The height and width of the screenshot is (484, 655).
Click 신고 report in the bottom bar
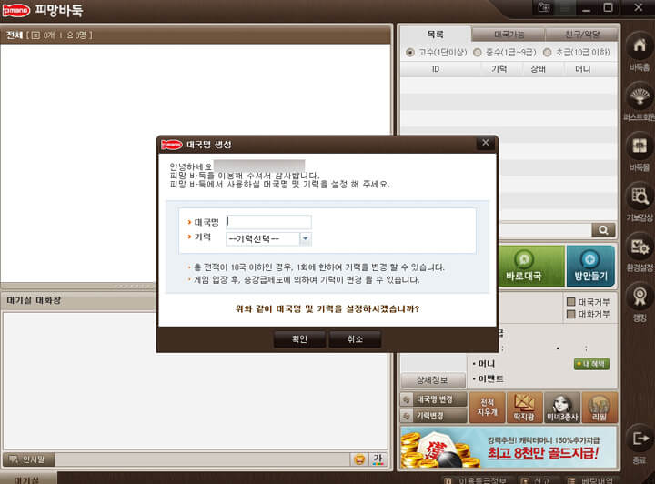(x=535, y=480)
